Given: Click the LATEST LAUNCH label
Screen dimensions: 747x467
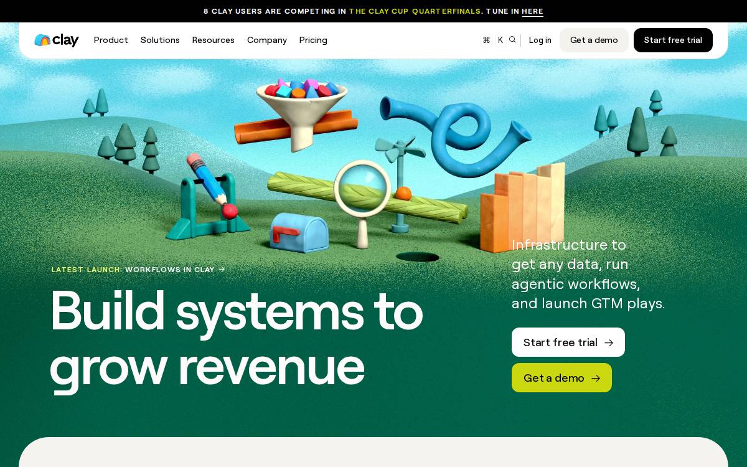Looking at the screenshot, I should tap(87, 270).
